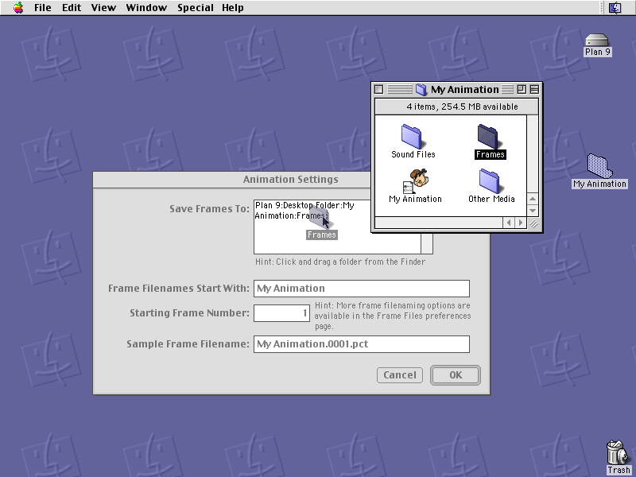The height and width of the screenshot is (477, 636).
Task: Click the Animation Settings dialog title
Action: 290,180
